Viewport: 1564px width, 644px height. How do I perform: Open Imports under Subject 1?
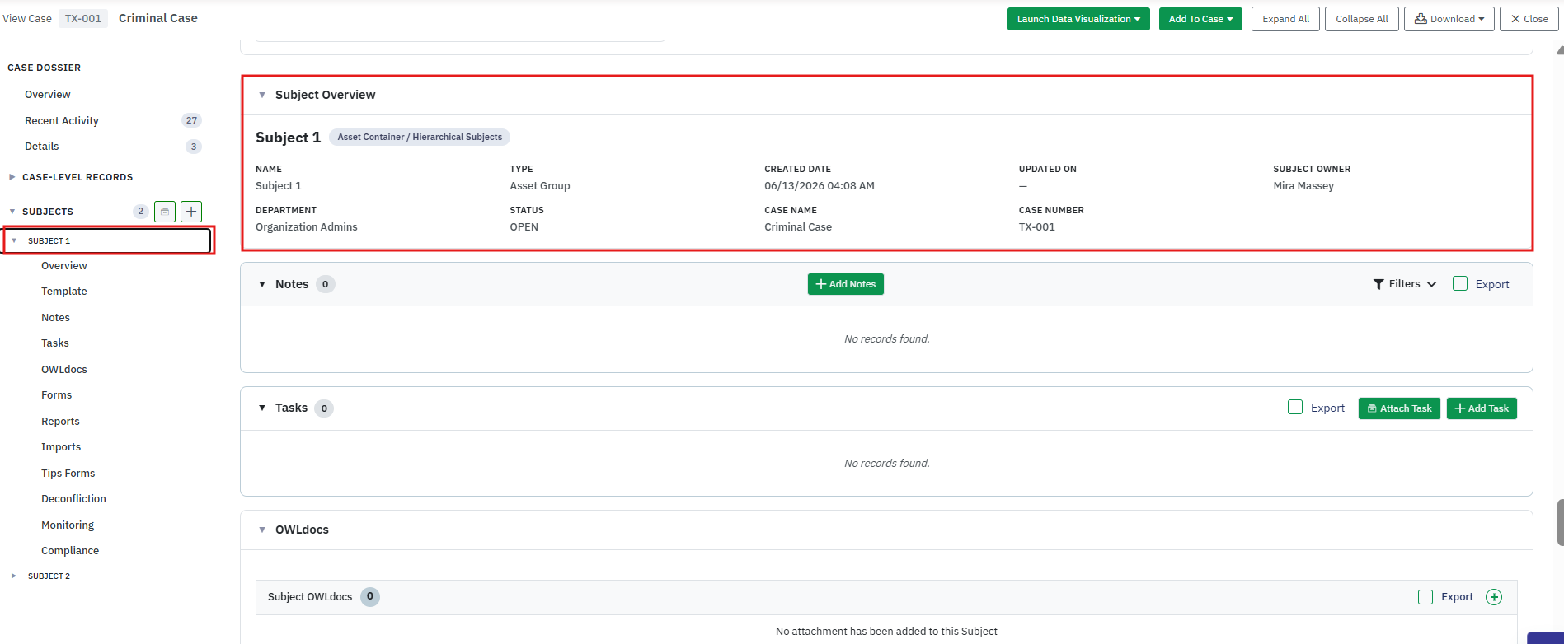coord(61,447)
